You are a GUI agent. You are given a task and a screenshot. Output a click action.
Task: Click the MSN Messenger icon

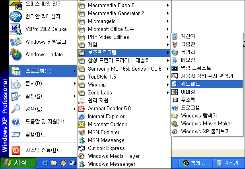[x=82, y=140]
